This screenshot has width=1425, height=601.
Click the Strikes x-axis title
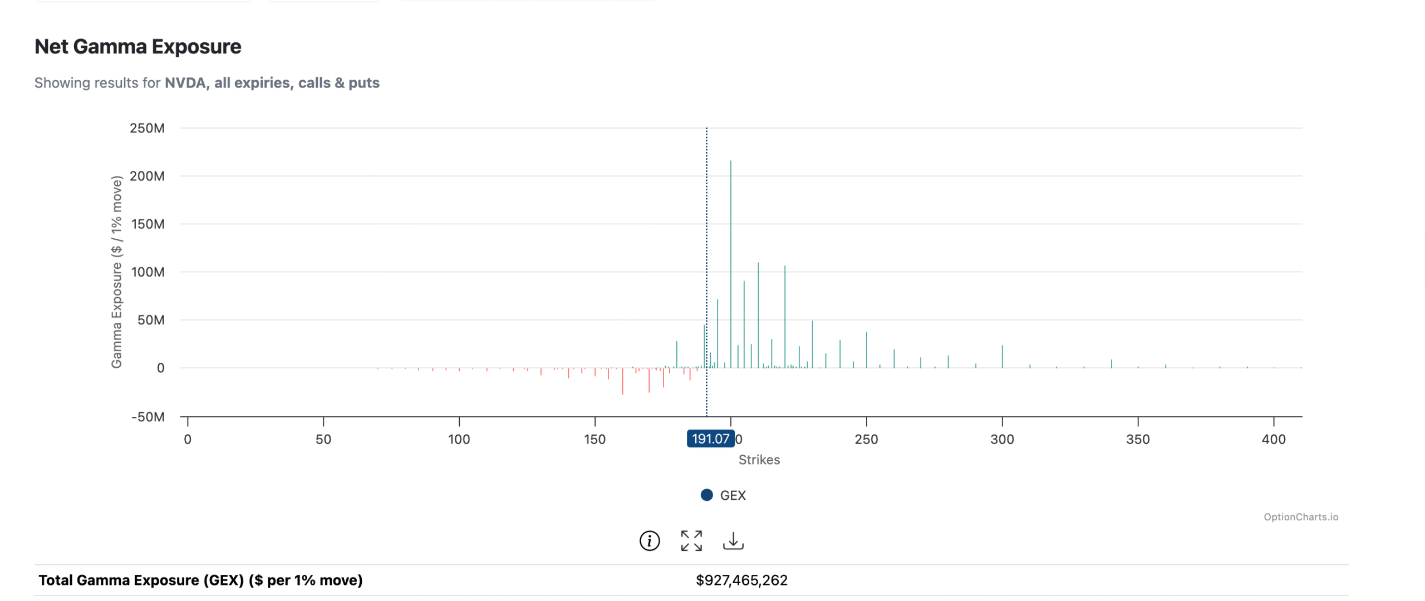[x=759, y=460]
